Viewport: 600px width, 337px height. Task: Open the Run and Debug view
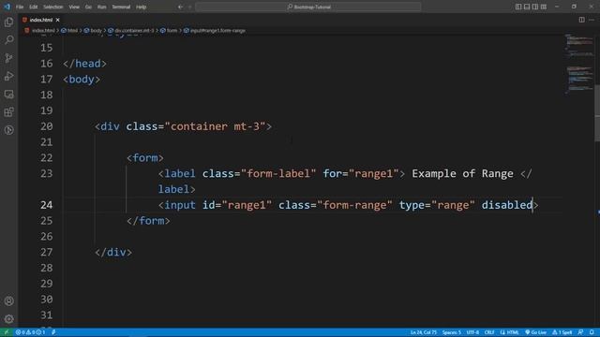pos(8,76)
